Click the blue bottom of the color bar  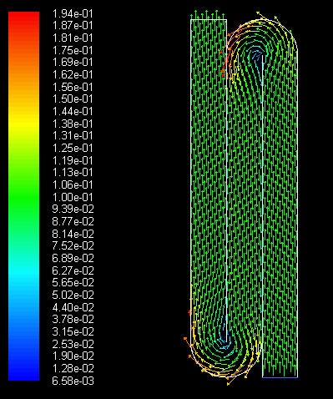[23, 373]
